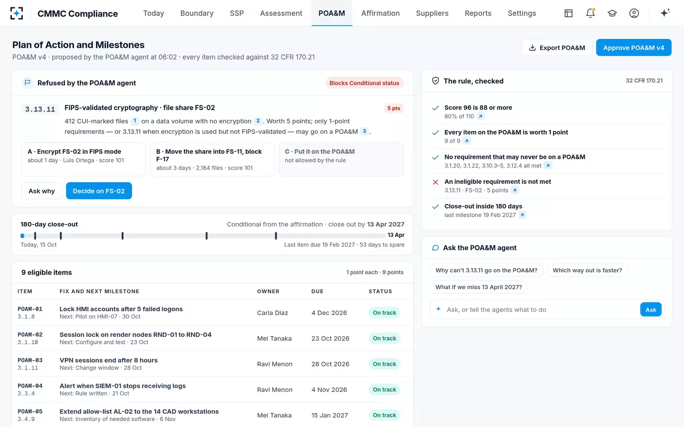Click the CMMC Compliance logo icon

pos(17,13)
